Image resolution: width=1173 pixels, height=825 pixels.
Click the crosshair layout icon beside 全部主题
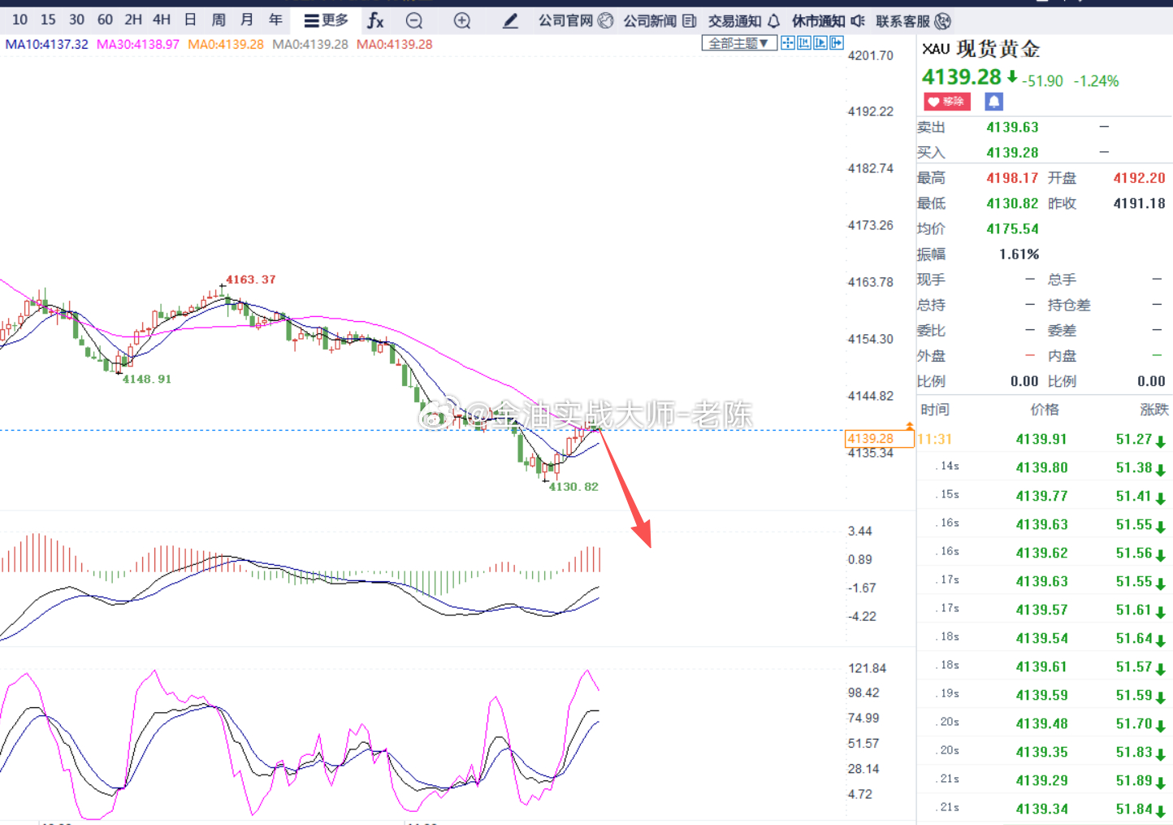(x=787, y=43)
